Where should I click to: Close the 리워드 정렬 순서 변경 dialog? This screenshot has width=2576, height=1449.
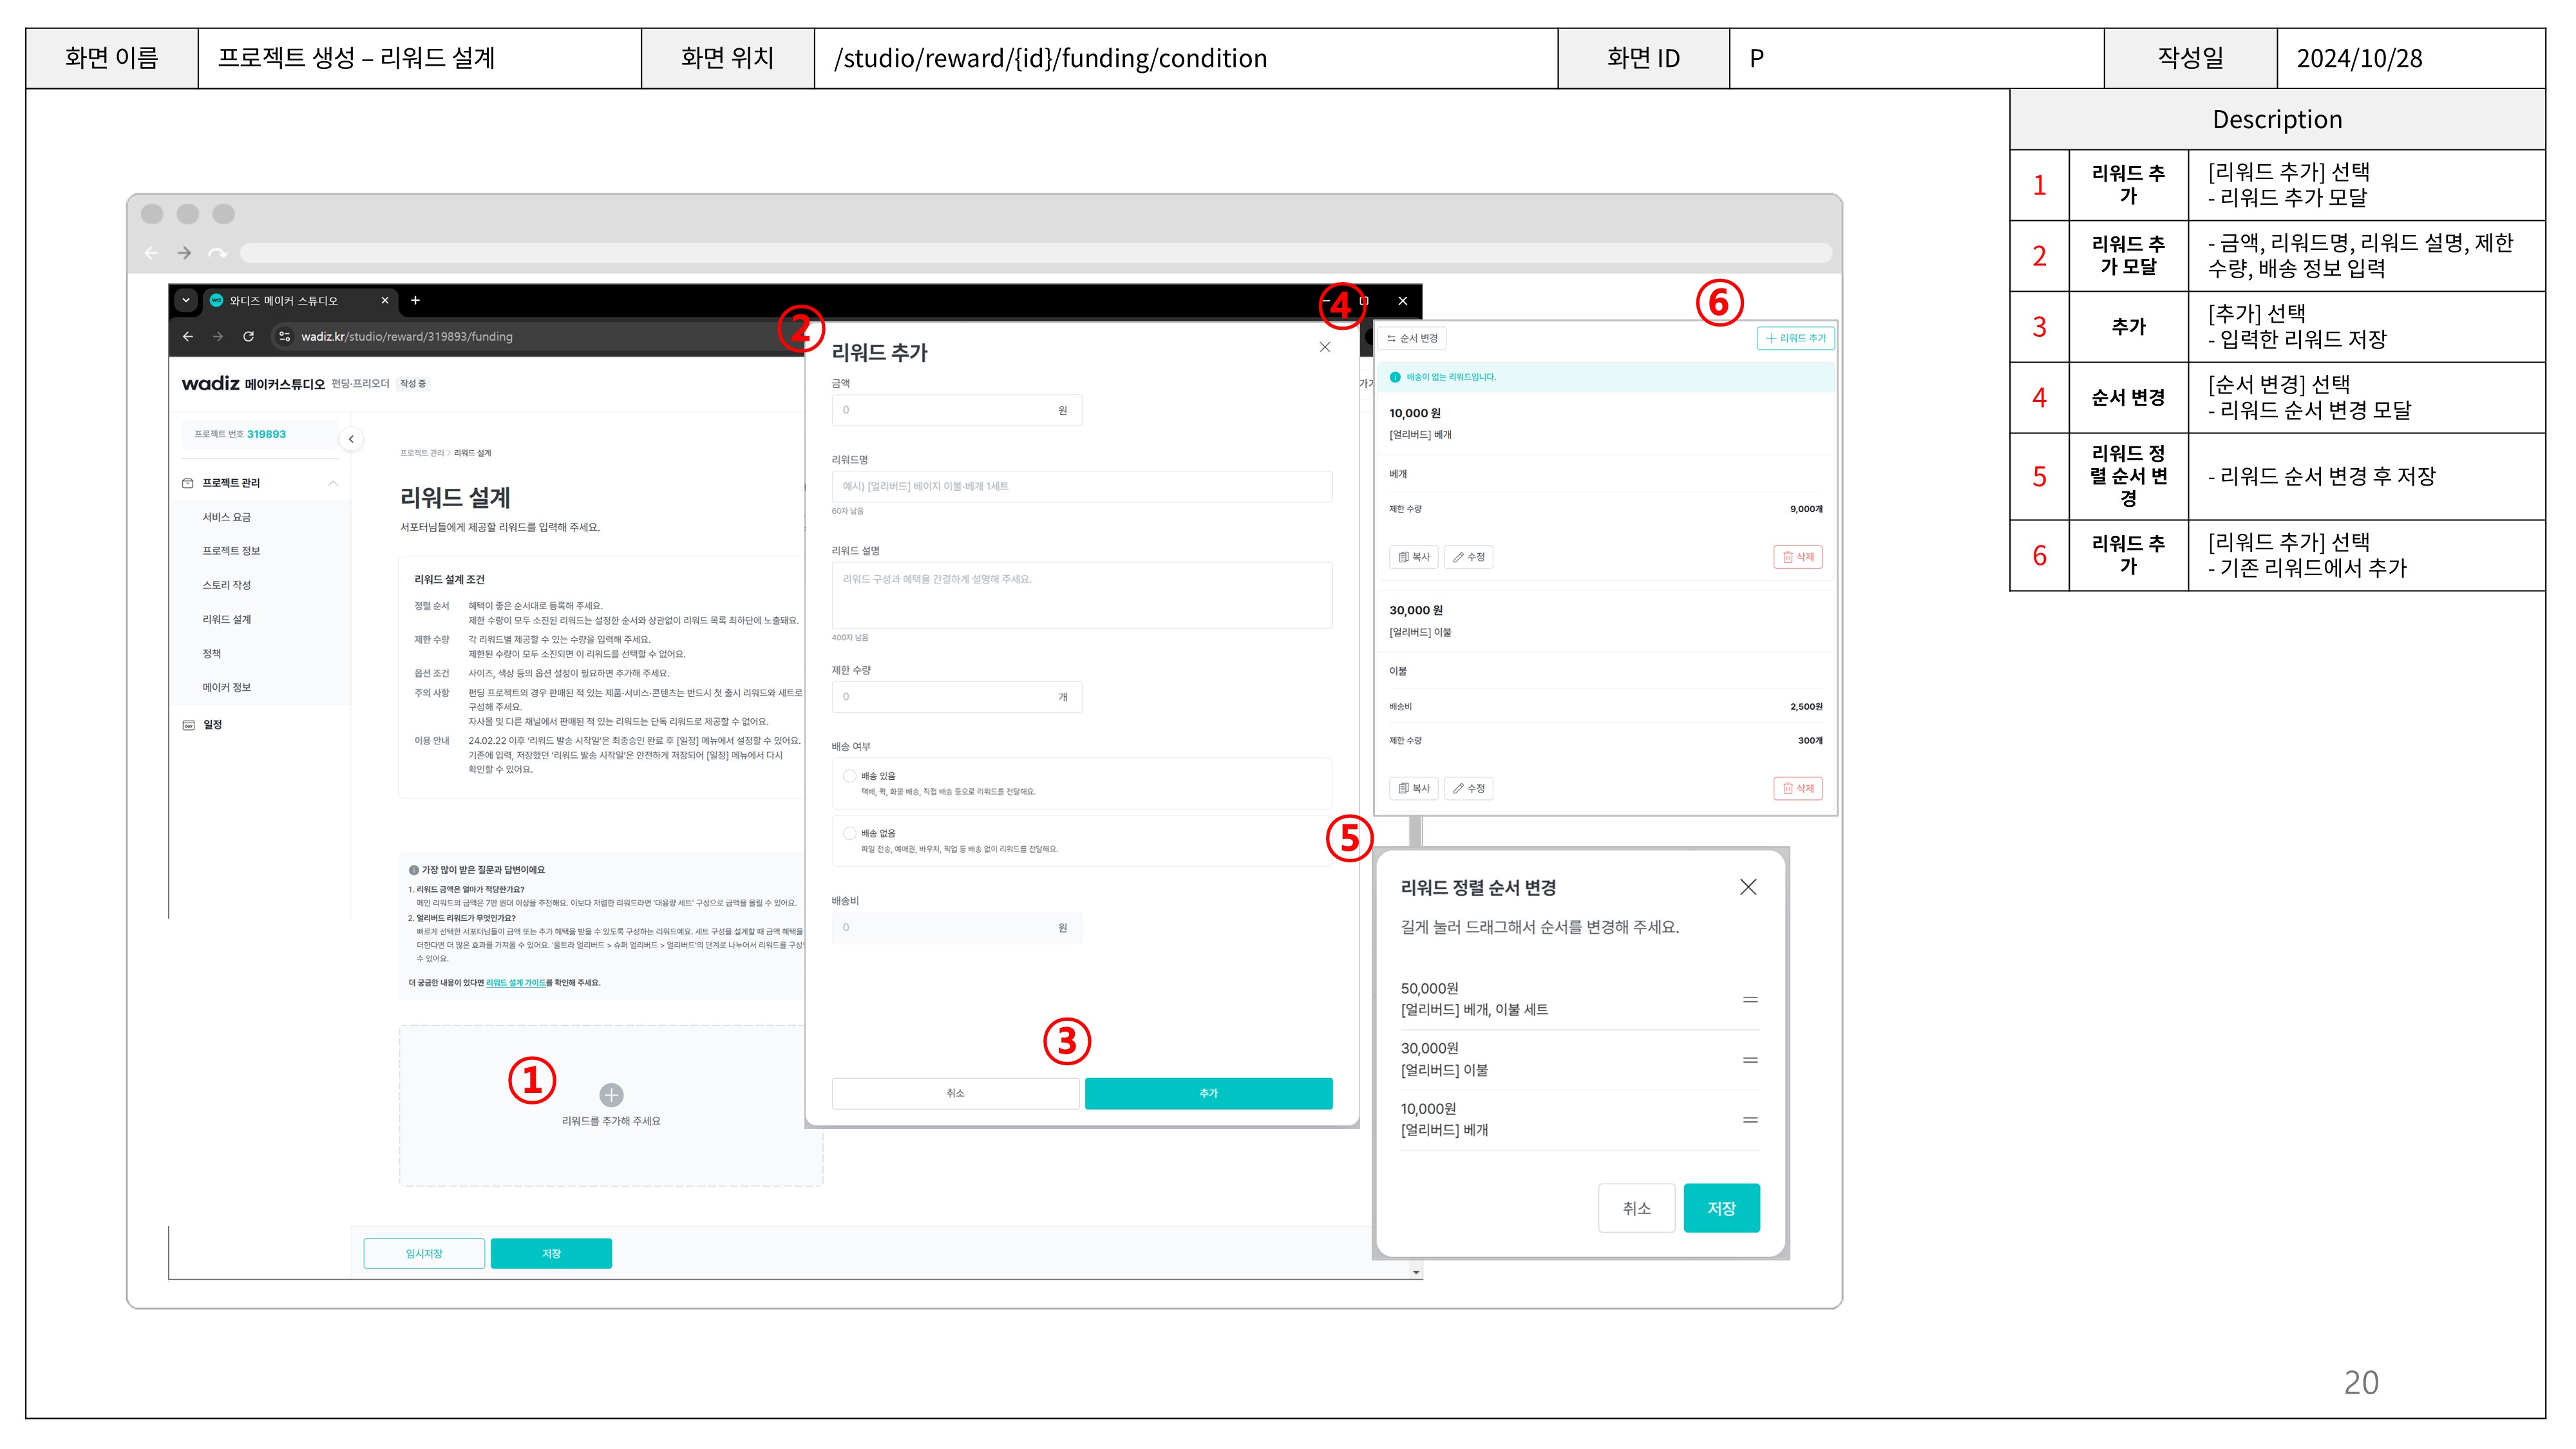pos(1747,887)
